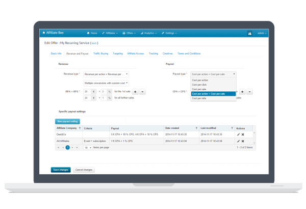Sort by Payout column header
Screen dimensions: 306x209
pos(115,128)
